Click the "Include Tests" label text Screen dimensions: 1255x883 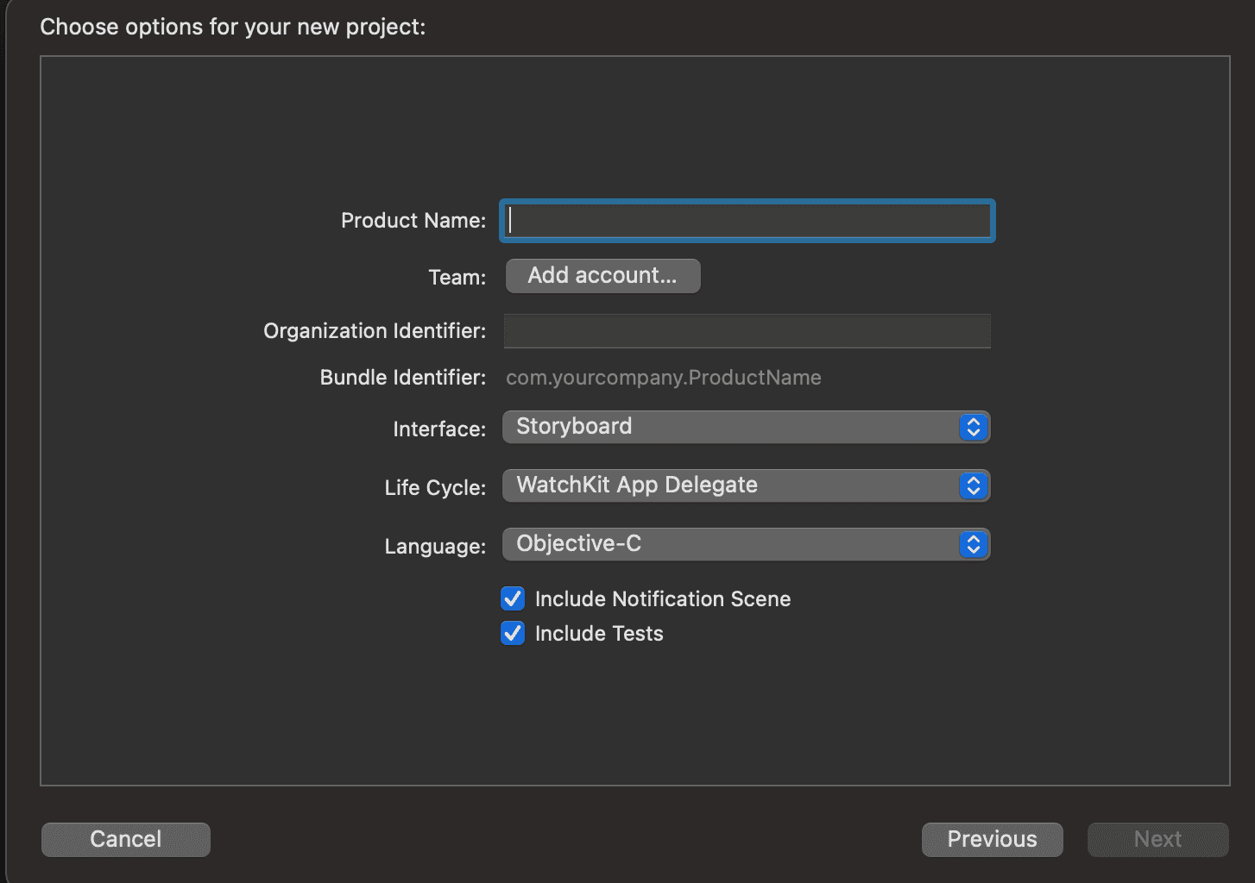pos(599,633)
